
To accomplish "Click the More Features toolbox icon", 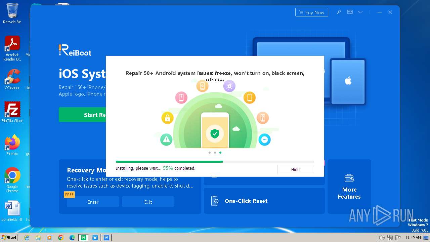I will (349, 178).
